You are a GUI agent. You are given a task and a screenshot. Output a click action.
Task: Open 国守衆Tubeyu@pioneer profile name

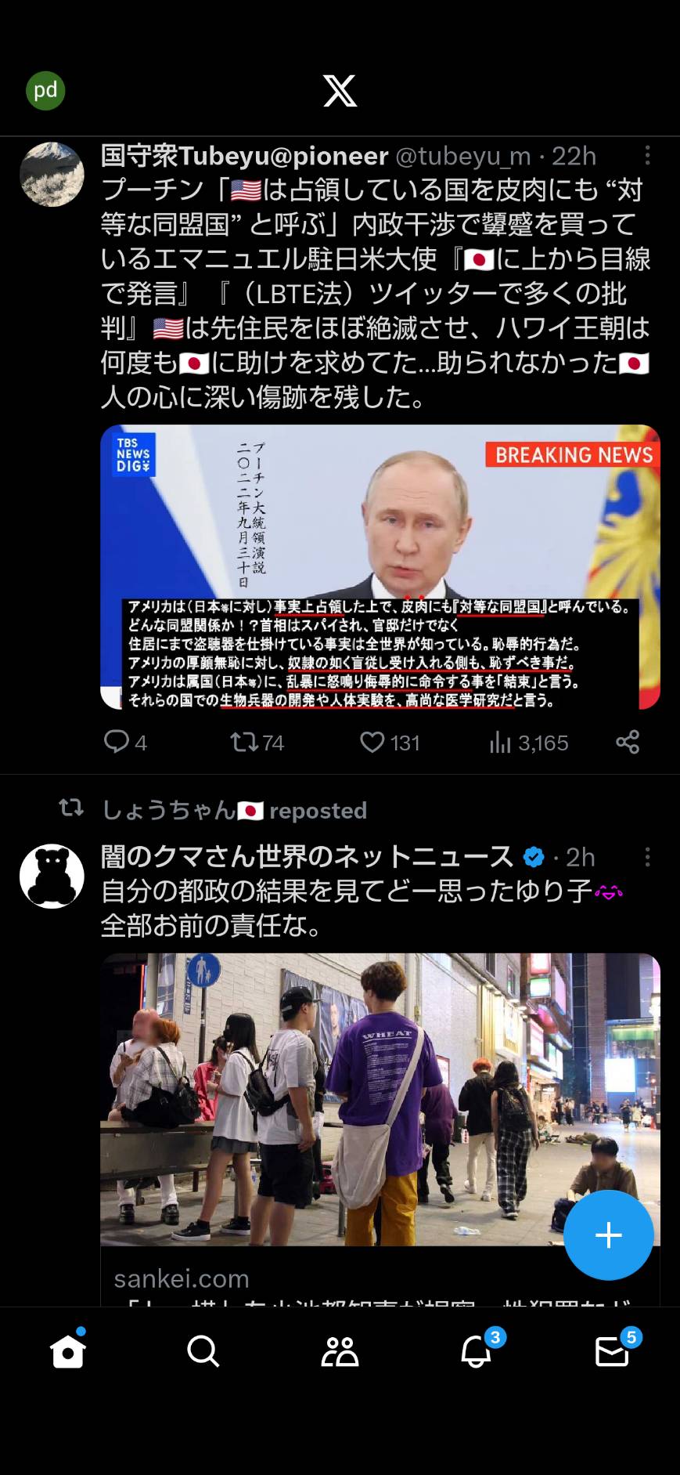tap(245, 156)
